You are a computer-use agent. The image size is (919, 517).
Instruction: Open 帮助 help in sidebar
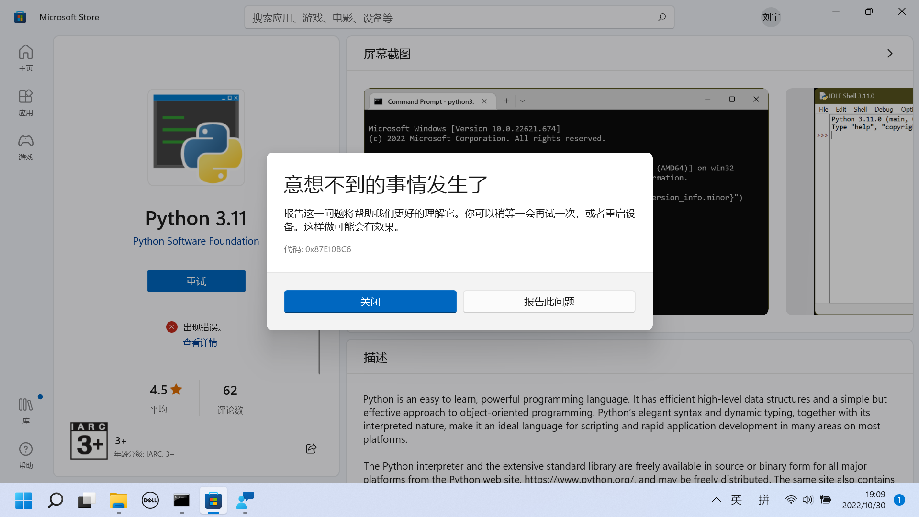click(x=26, y=455)
